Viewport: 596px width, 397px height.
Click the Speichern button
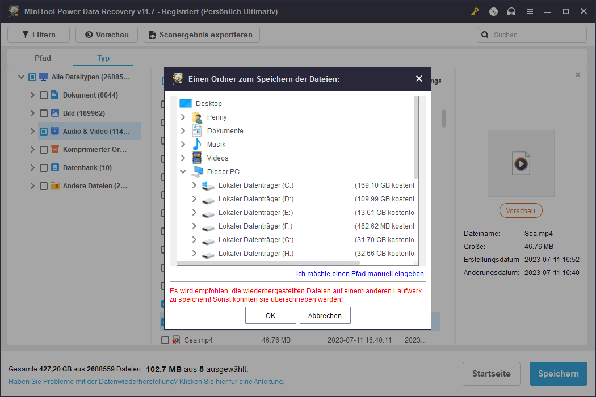558,373
